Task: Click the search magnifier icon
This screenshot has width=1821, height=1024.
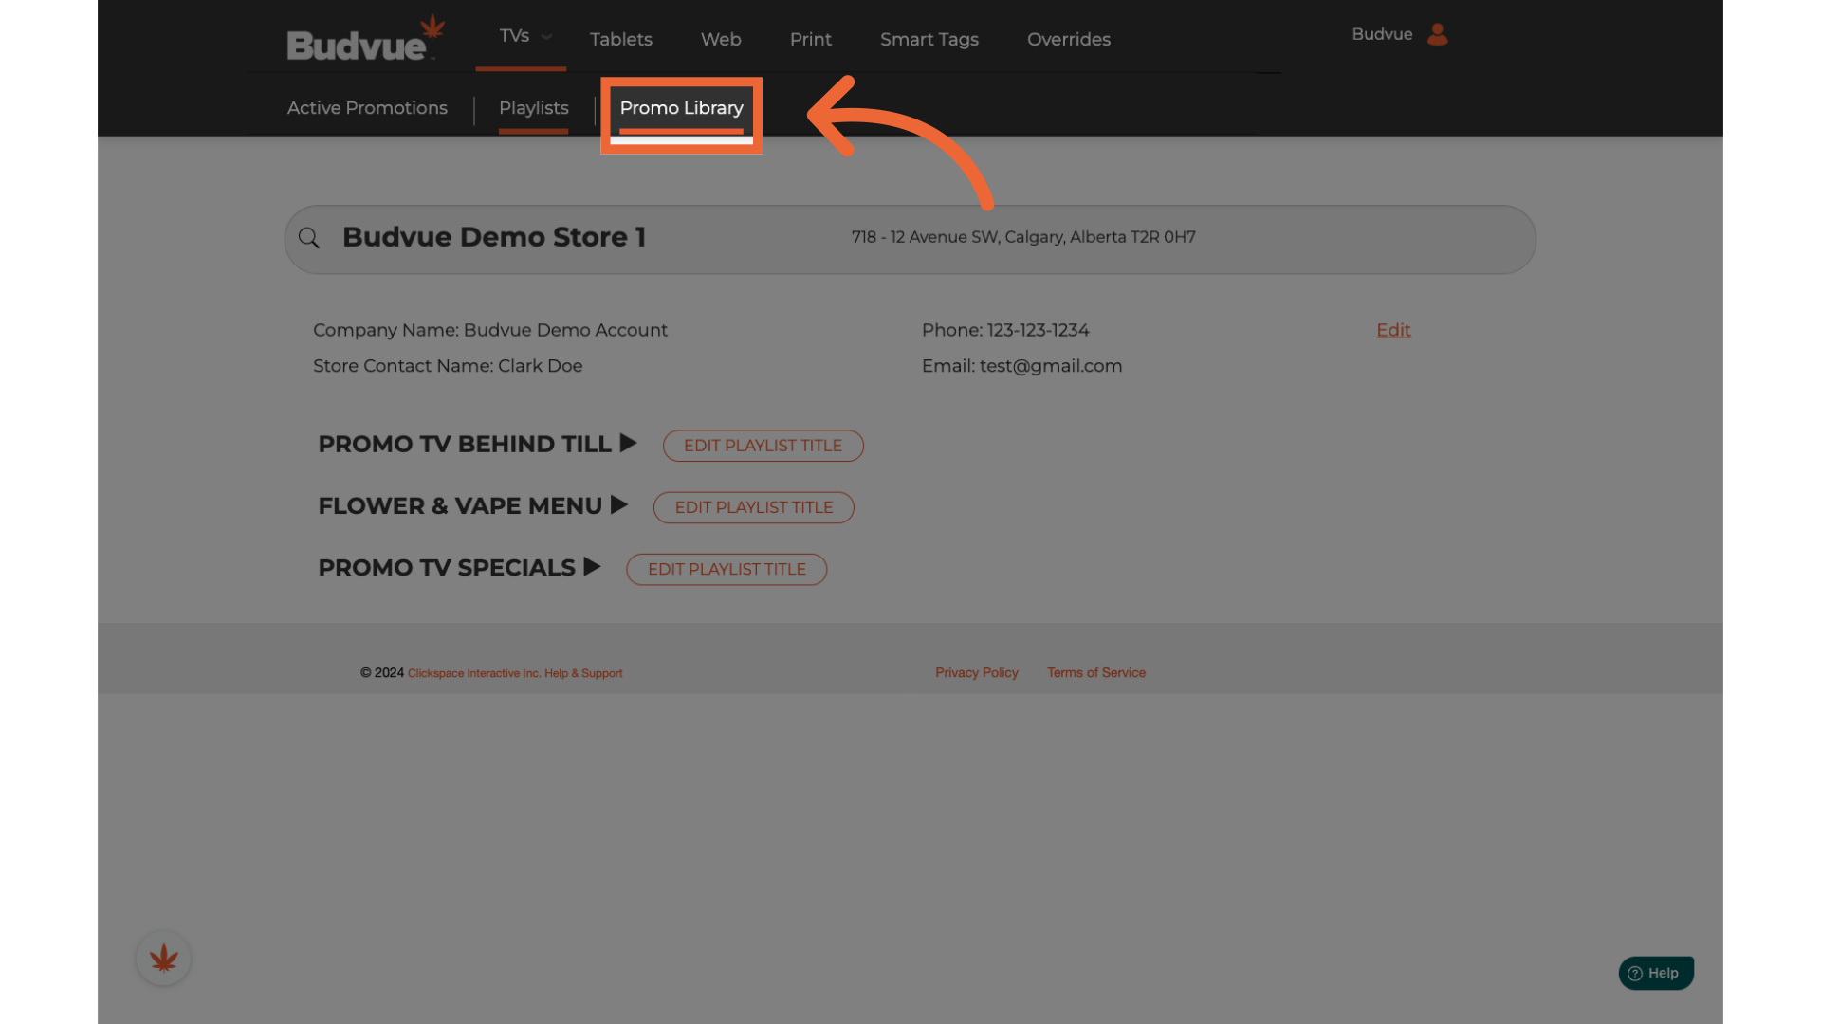Action: coord(309,238)
